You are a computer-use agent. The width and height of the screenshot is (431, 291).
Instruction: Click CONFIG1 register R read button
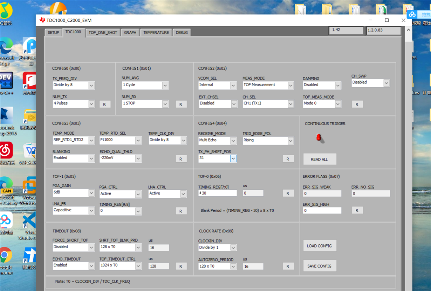(x=181, y=104)
